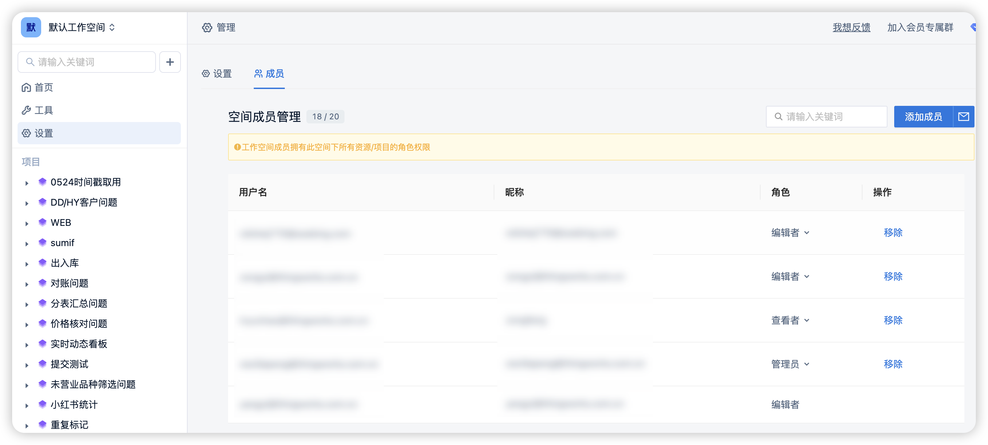Click the mail invite icon button
988x445 pixels.
click(963, 117)
